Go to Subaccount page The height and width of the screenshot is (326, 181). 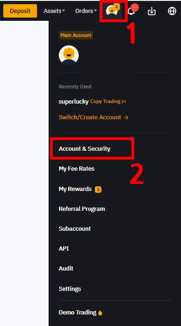tap(75, 229)
